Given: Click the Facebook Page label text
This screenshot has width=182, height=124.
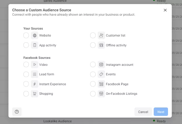Looking at the screenshot, I should pos(117,84).
